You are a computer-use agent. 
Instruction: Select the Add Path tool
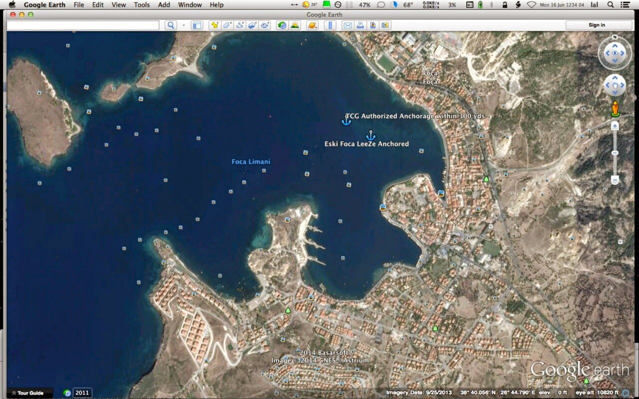[240, 25]
